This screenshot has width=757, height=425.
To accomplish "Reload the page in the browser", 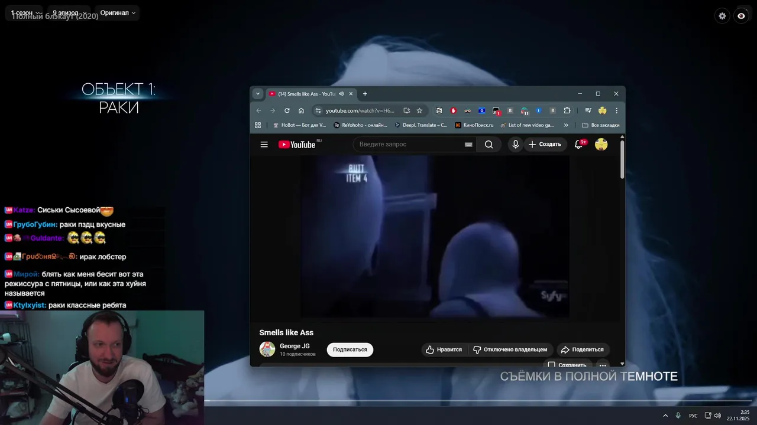I will click(x=287, y=110).
